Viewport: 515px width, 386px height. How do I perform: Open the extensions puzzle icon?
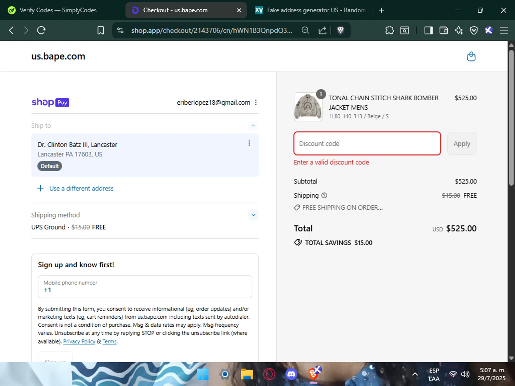point(390,31)
